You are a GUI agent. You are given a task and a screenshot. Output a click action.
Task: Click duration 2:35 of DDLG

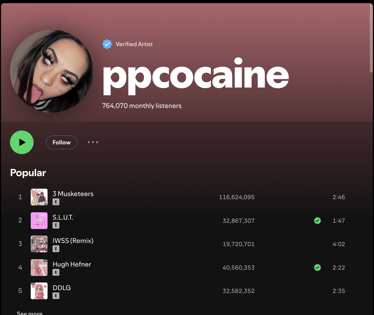(339, 291)
